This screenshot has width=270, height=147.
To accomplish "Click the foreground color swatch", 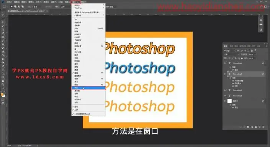I will (2, 94).
